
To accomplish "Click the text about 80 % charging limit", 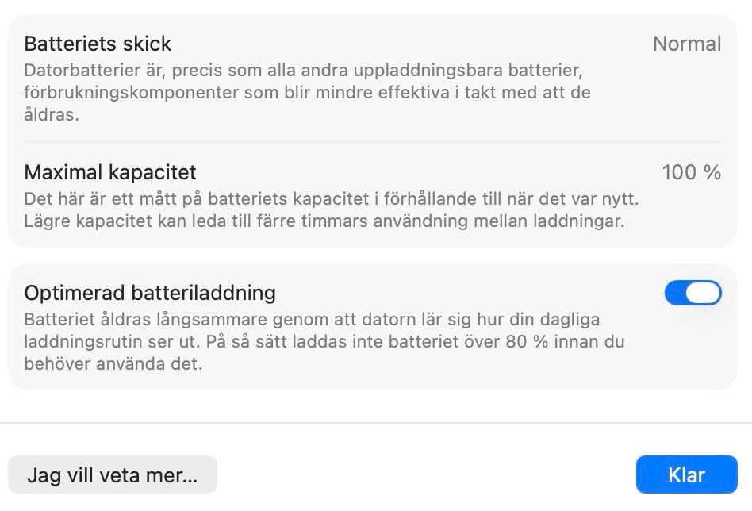I will point(325,341).
